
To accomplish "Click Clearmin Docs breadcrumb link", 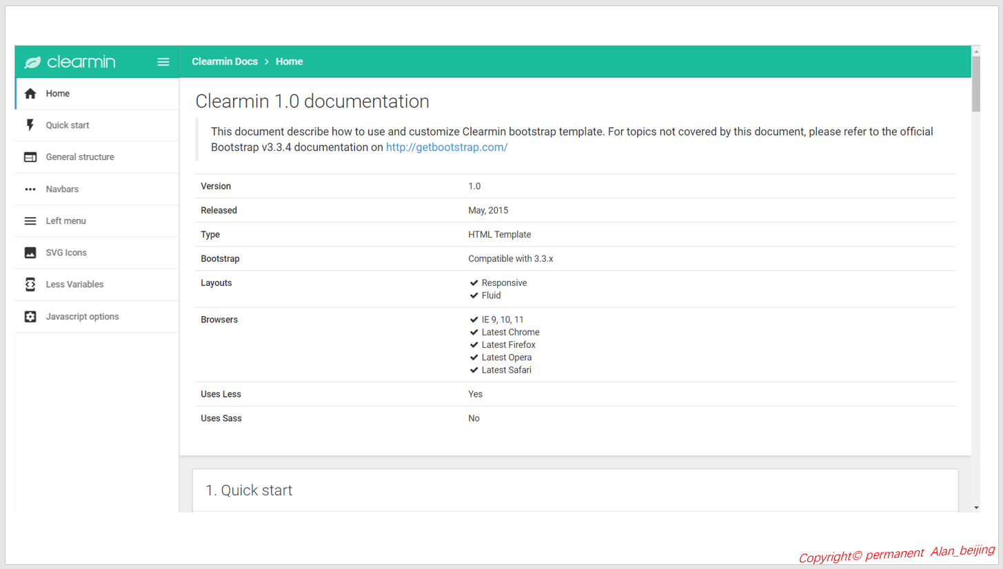I will [x=225, y=62].
